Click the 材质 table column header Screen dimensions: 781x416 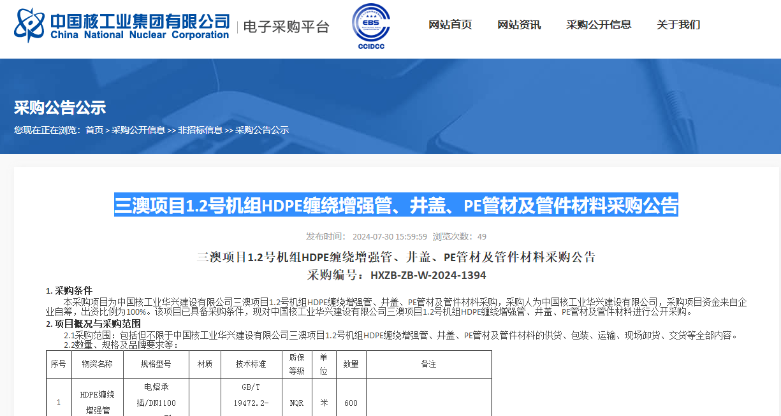[205, 364]
